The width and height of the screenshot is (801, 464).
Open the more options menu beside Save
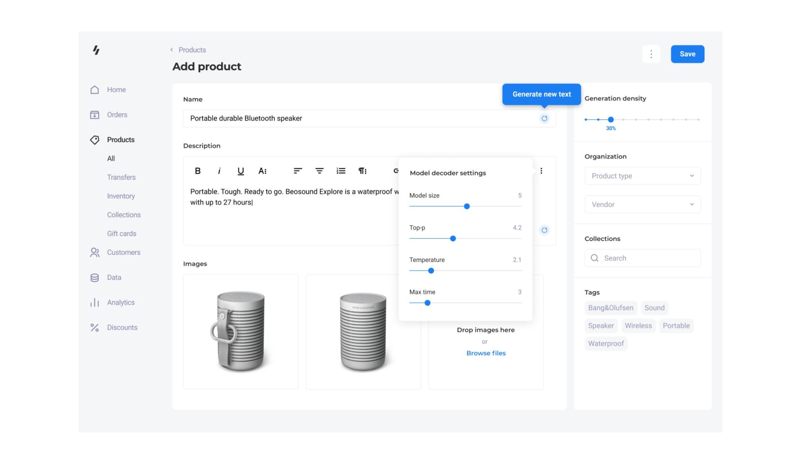pyautogui.click(x=651, y=54)
